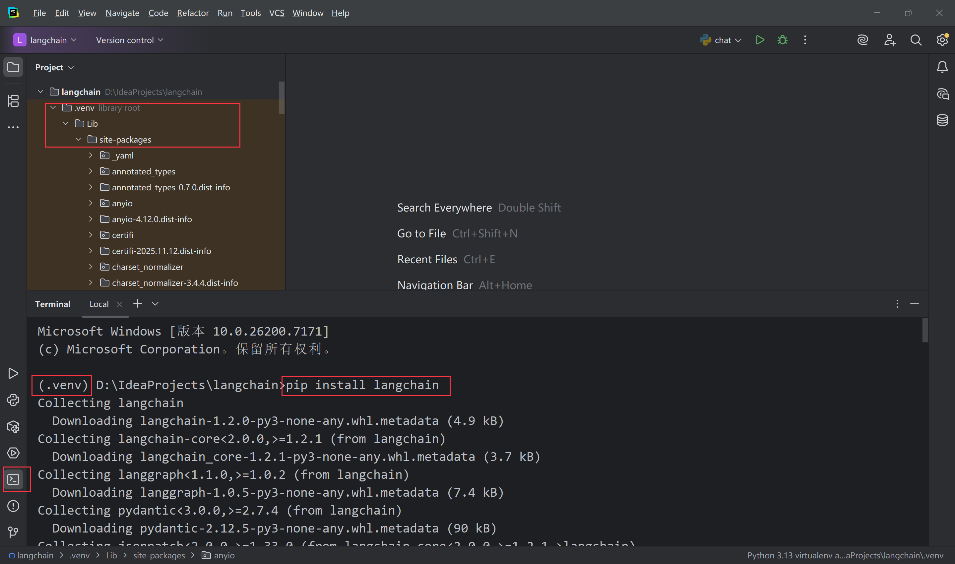Click the Debug bug icon
This screenshot has height=564, width=955.
[783, 40]
